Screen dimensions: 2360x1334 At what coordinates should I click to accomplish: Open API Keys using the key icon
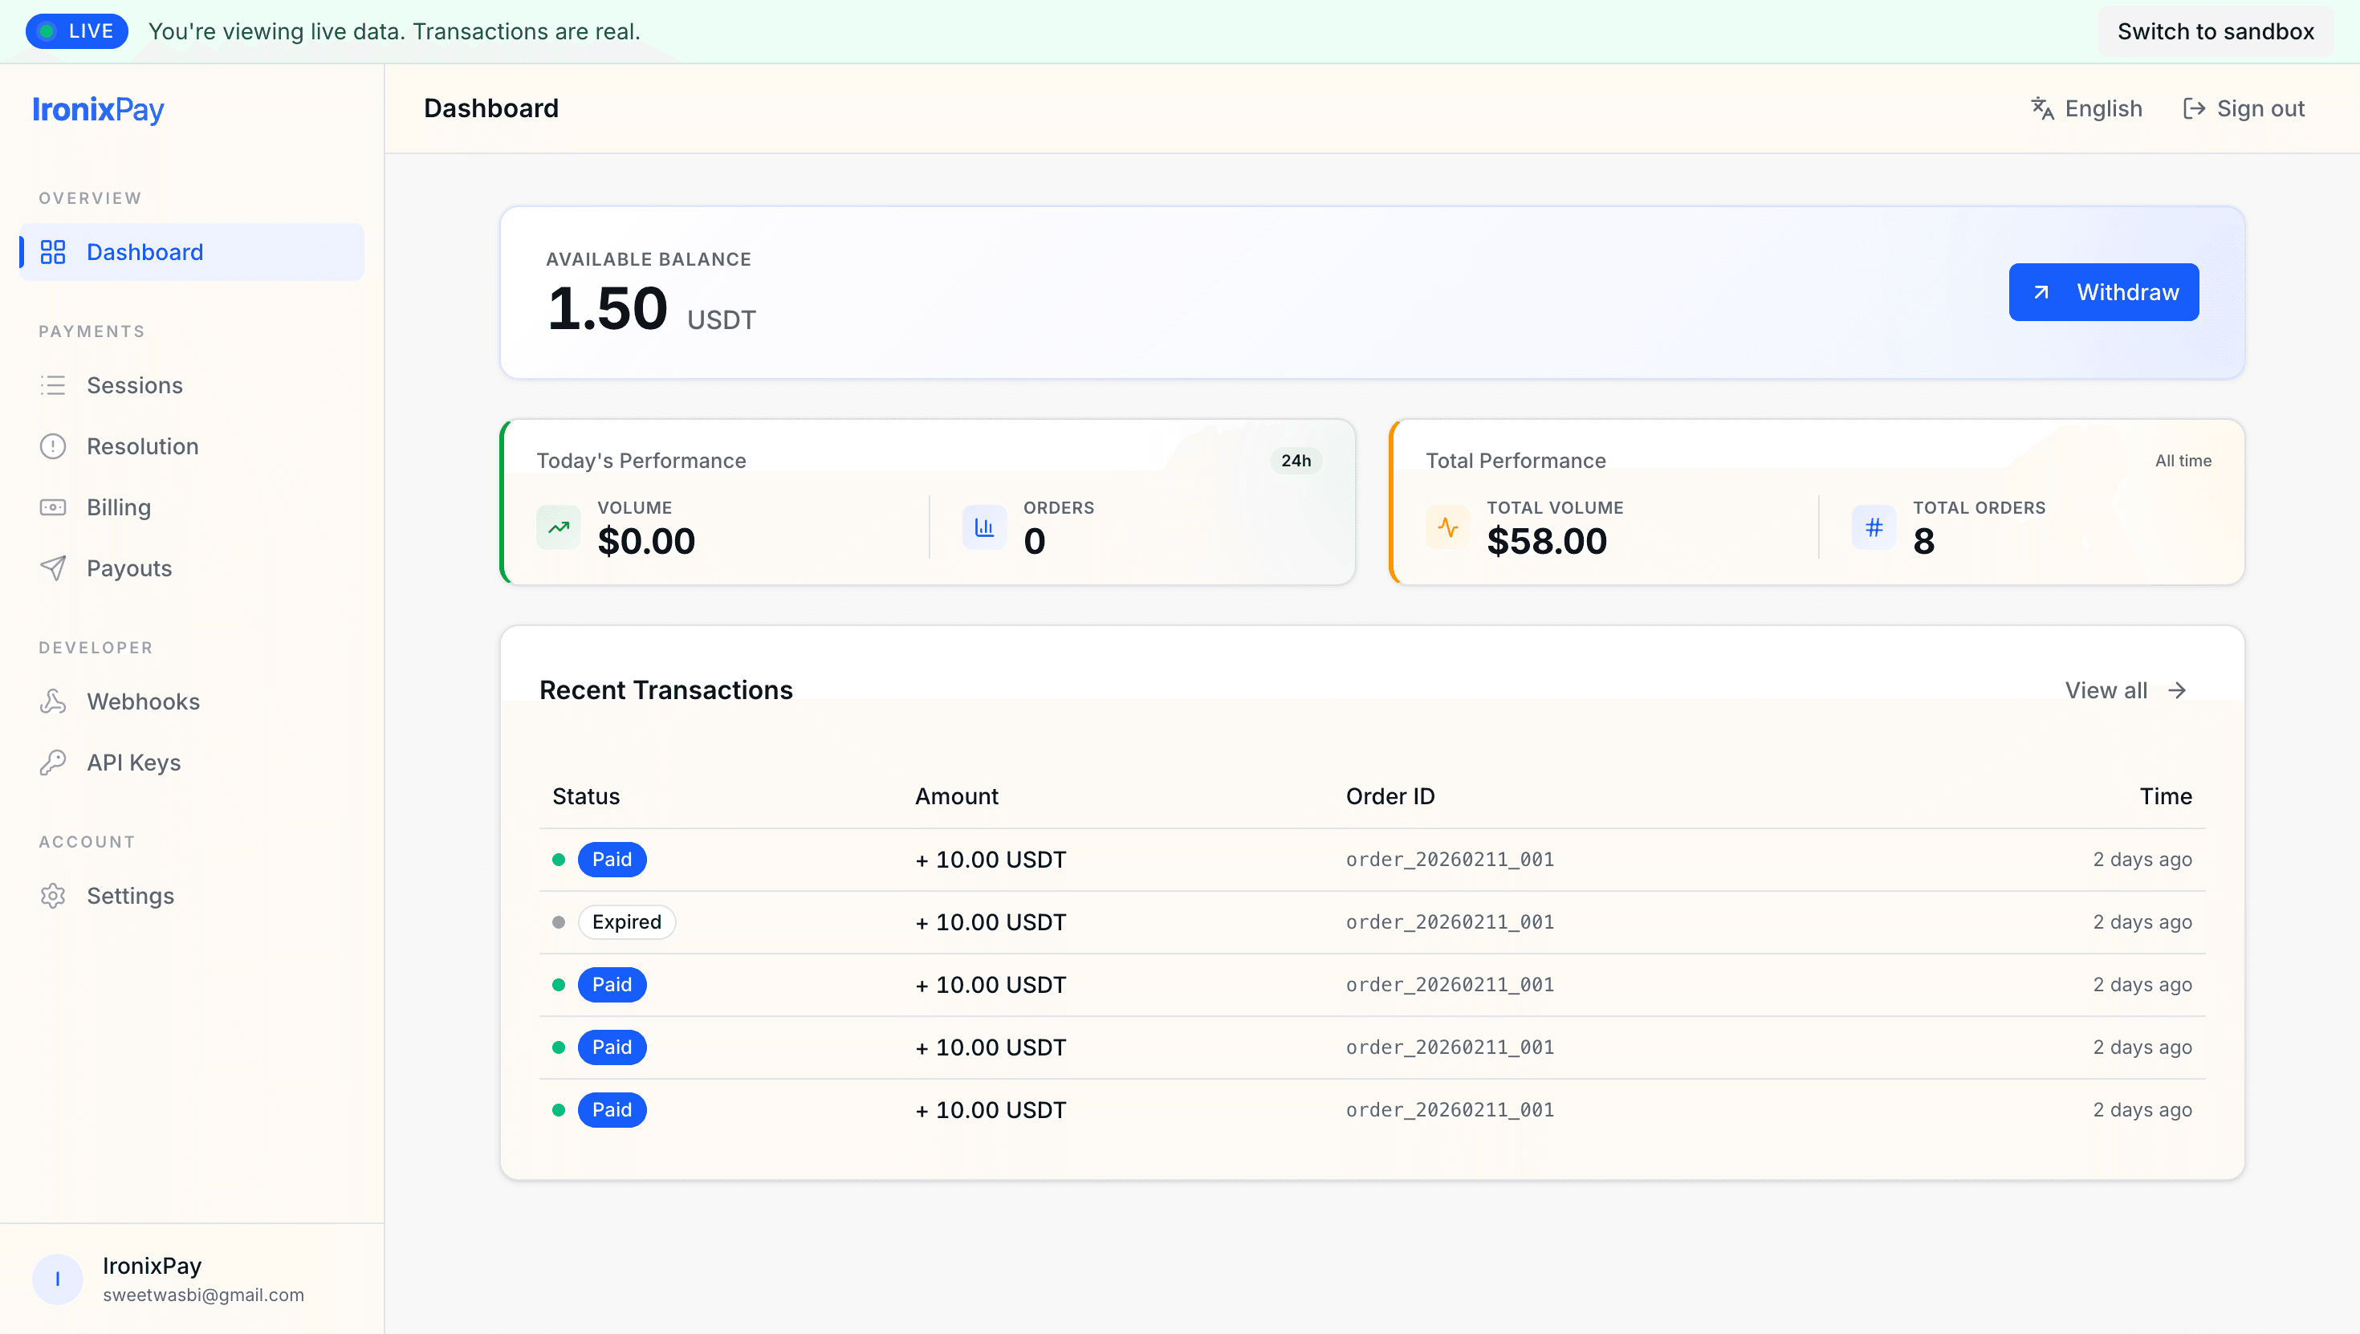tap(52, 762)
